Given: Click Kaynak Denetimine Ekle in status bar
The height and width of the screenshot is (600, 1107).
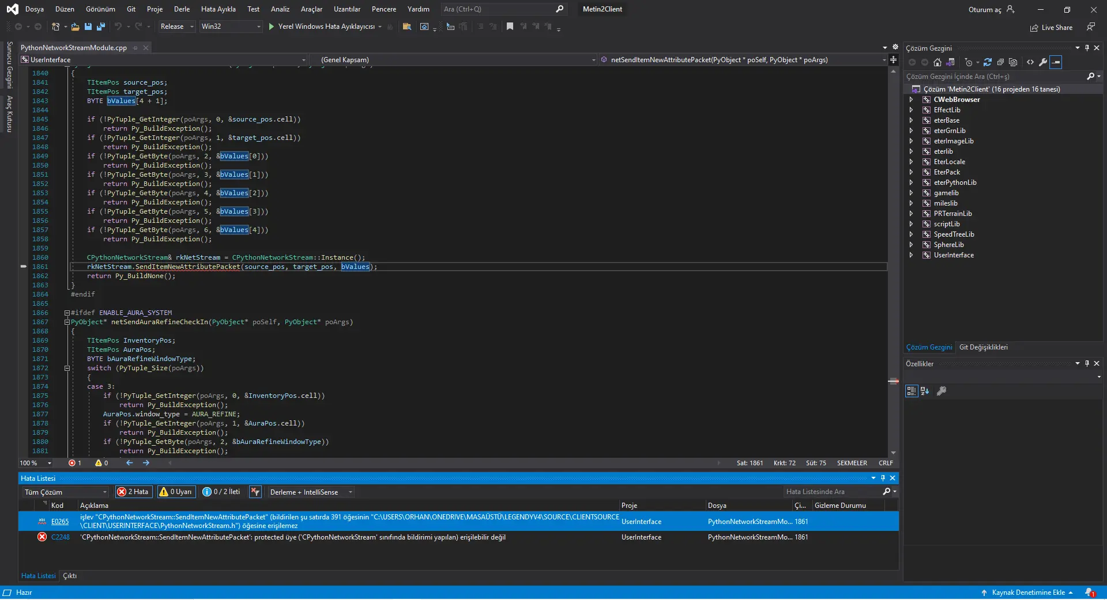Looking at the screenshot, I should (x=1027, y=593).
